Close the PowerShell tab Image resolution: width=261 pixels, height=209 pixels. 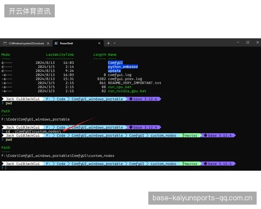pos(99,44)
